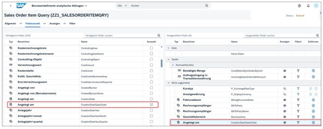
Task: Collapse the Nicht zugeordnet section
Action: coord(169,83)
